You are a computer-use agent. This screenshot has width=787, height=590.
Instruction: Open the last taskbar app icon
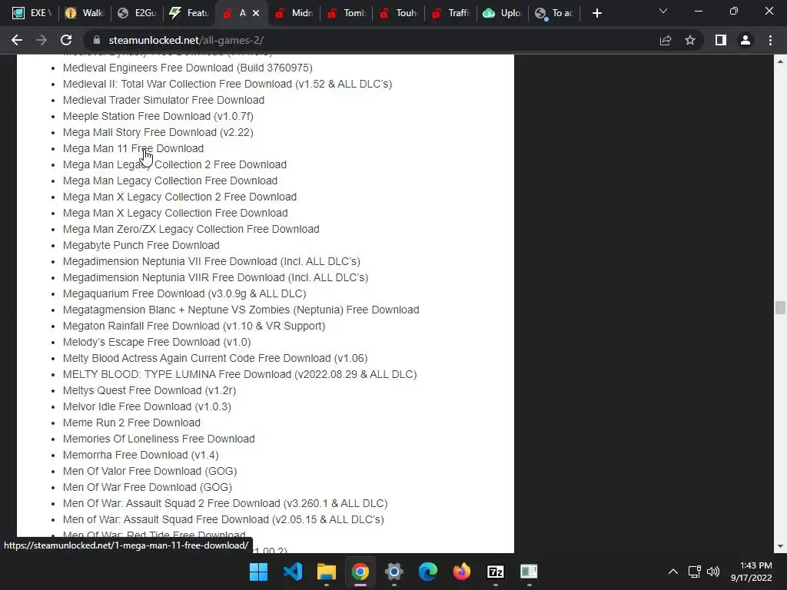point(529,572)
